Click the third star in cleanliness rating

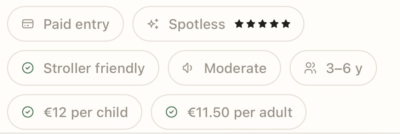(x=263, y=24)
